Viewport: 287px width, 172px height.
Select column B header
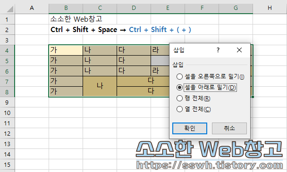tap(66, 8)
